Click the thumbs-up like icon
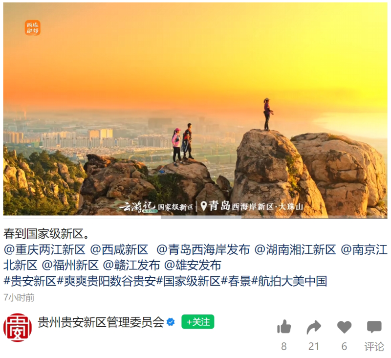Image resolution: width=391 pixels, height=358 pixels. coord(284,327)
